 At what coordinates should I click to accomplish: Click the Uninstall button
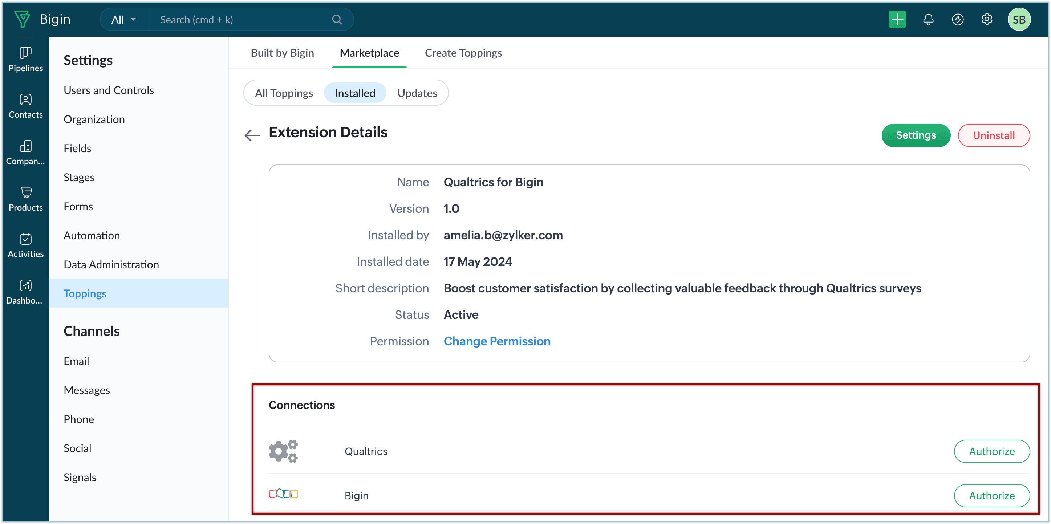coord(994,135)
